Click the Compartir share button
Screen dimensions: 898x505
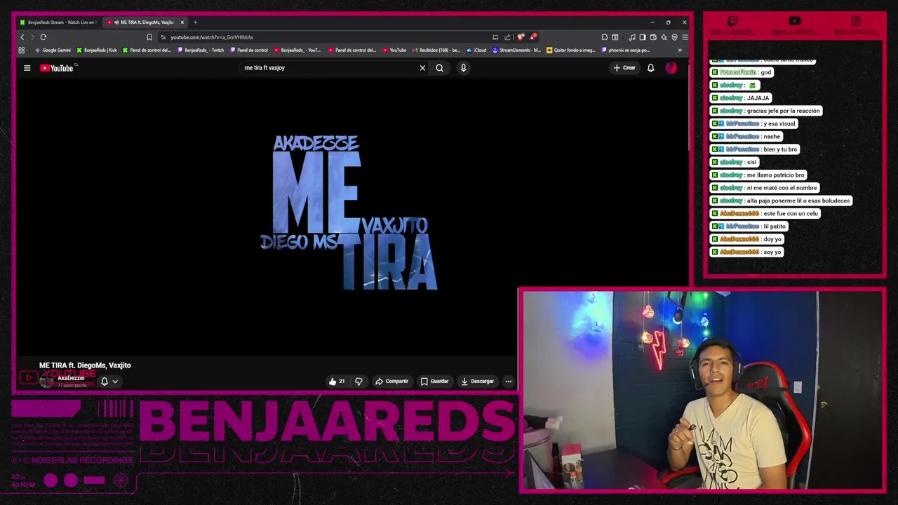pyautogui.click(x=391, y=382)
